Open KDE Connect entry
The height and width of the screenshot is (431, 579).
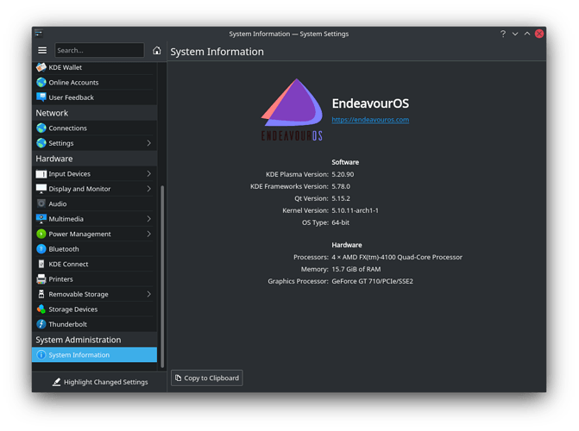(95, 265)
